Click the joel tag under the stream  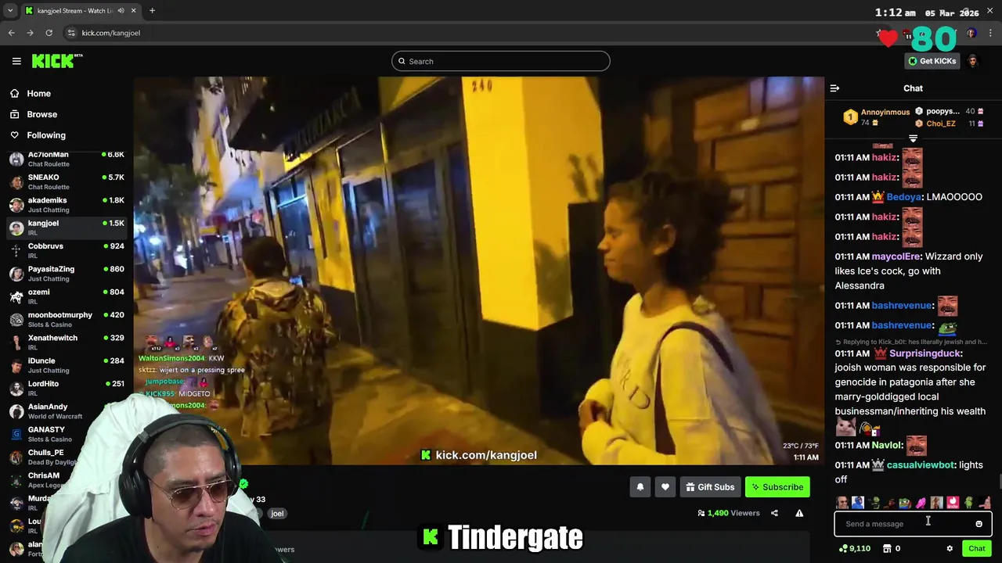pos(277,514)
